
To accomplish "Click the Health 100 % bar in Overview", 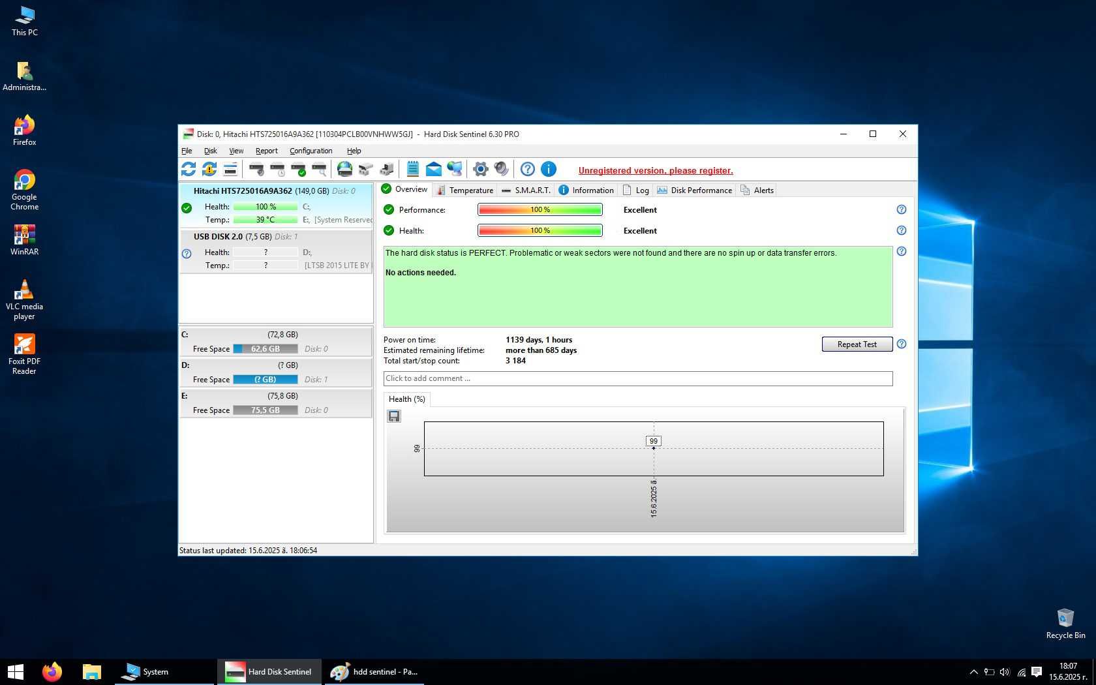I will [540, 230].
